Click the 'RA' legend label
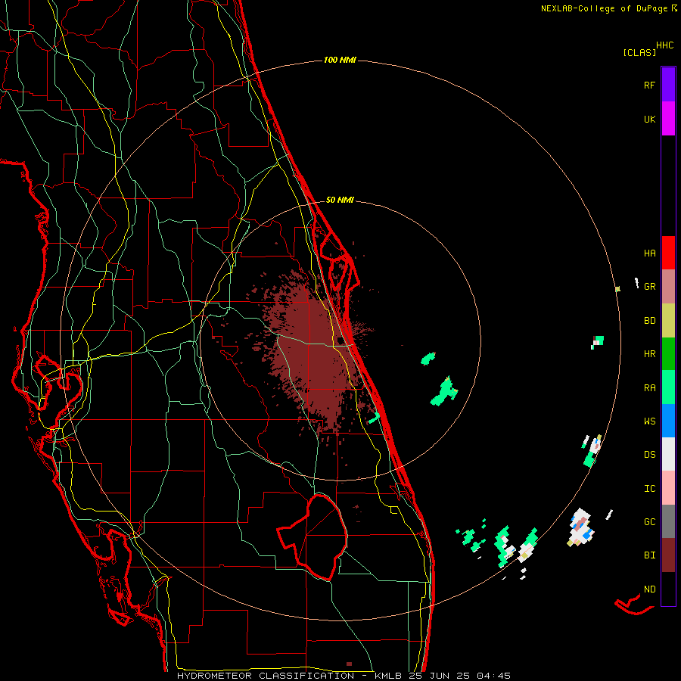Viewport: 681px width, 681px height. (x=649, y=387)
